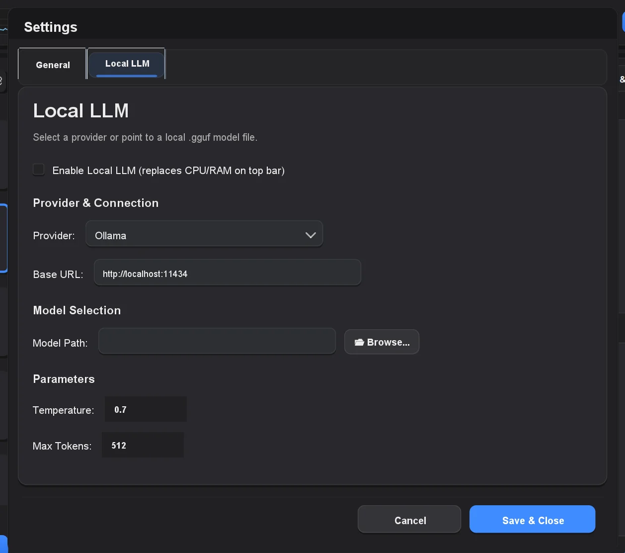Screen dimensions: 625x553
Task: Click the Base URL input field
Action: [x=228, y=273]
